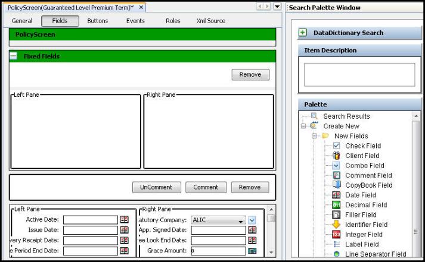Click combo icon beside Statutory Company dropdown

[252, 220]
